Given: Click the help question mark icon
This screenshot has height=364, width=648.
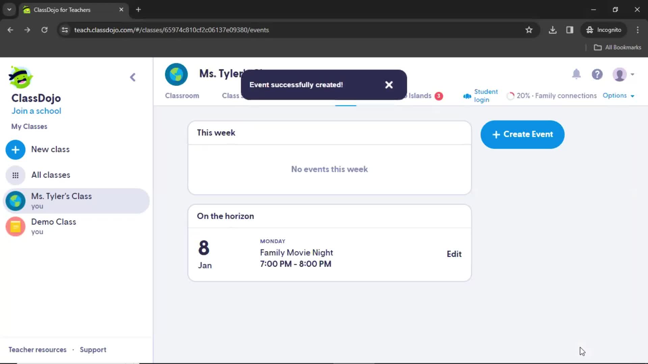Looking at the screenshot, I should (598, 74).
